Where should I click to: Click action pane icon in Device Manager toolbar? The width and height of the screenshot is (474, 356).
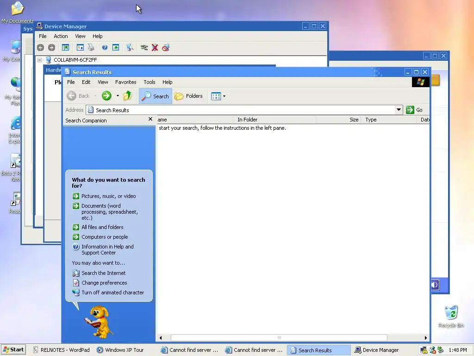pos(116,48)
